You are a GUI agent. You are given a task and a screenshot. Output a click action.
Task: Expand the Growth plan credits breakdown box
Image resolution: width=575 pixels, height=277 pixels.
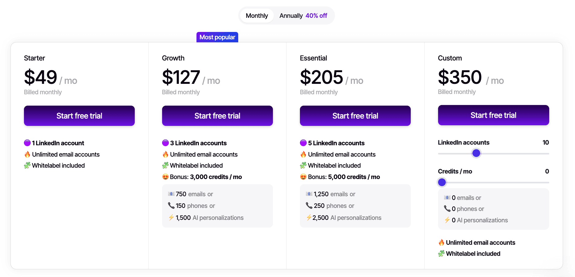pyautogui.click(x=217, y=206)
